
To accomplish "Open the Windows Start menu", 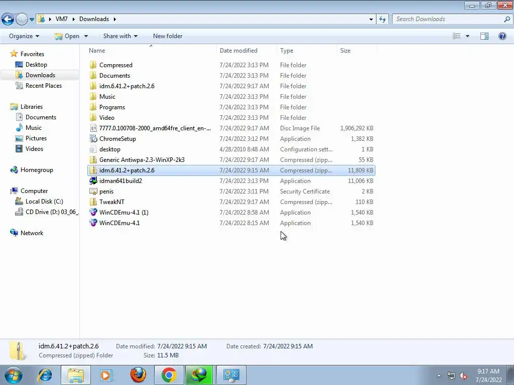I will pyautogui.click(x=14, y=375).
